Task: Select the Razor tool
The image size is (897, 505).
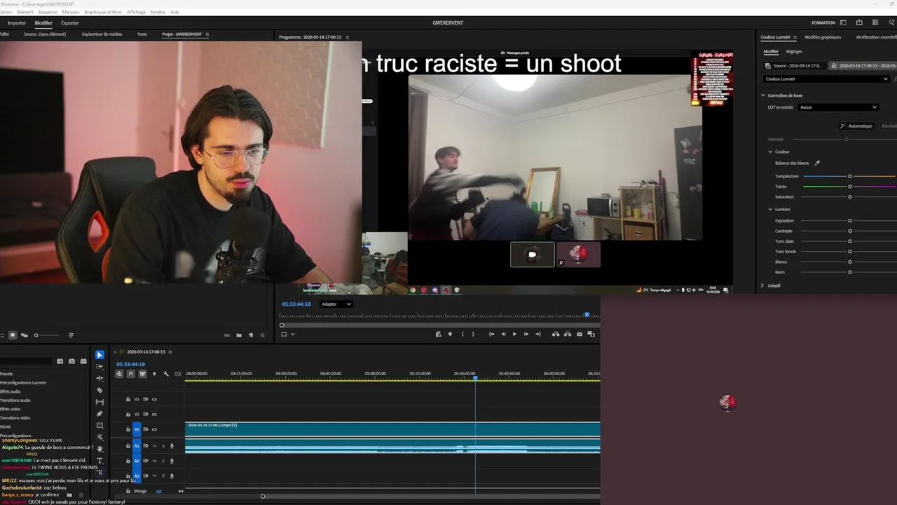Action: click(100, 390)
